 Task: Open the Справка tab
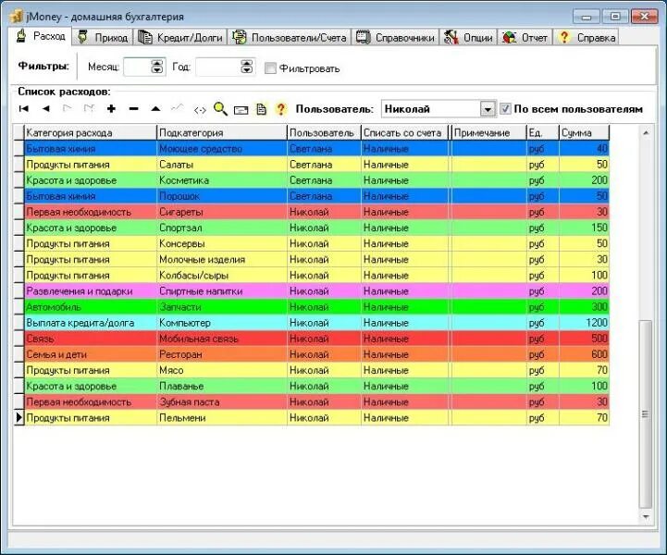point(587,37)
